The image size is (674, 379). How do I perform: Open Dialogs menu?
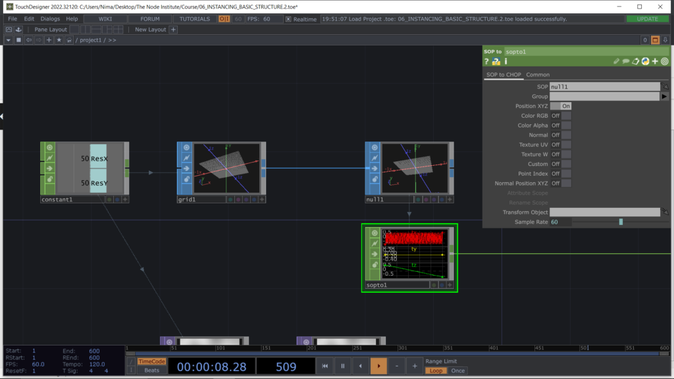point(50,19)
